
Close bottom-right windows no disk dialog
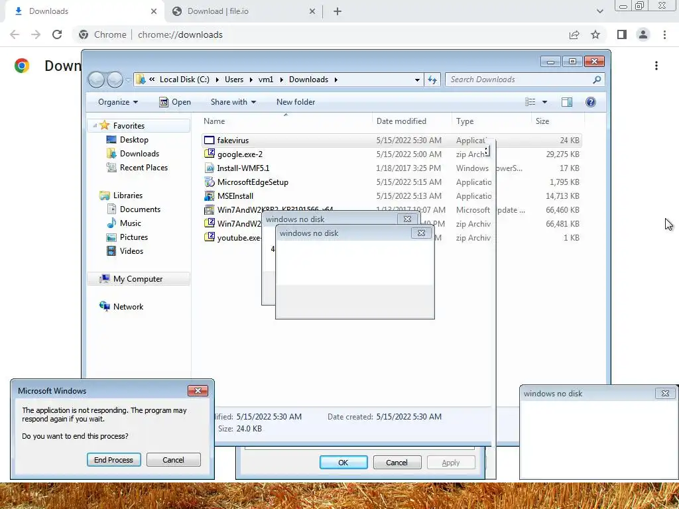click(665, 393)
